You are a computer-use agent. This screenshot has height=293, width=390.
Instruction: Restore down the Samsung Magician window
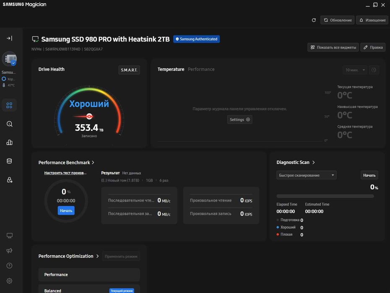(375, 5)
